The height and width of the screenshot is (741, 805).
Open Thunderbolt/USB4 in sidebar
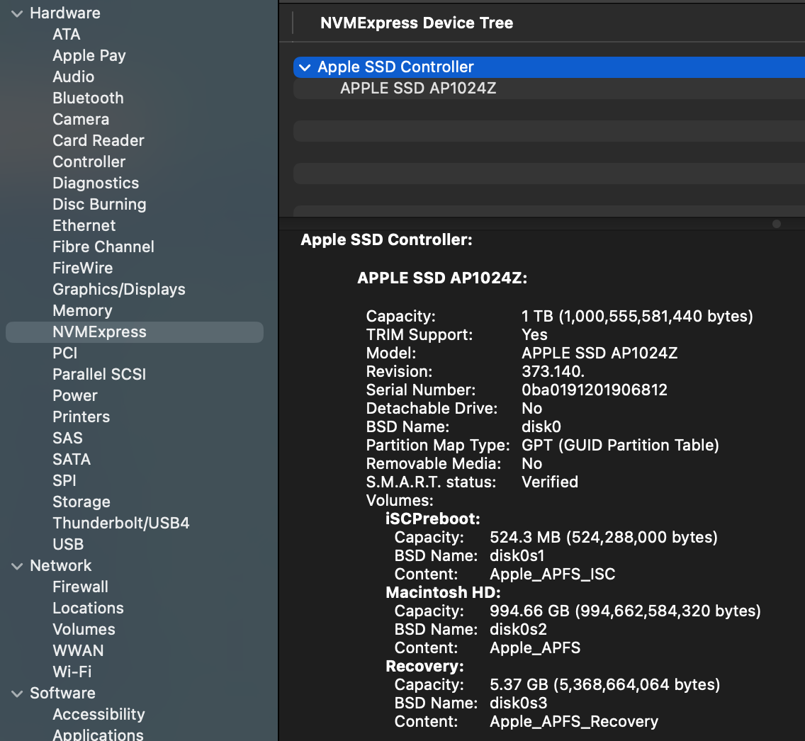tap(120, 524)
